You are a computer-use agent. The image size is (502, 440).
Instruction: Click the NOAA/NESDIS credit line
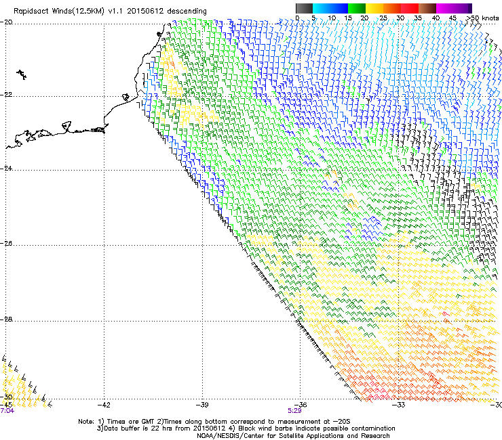(x=293, y=436)
